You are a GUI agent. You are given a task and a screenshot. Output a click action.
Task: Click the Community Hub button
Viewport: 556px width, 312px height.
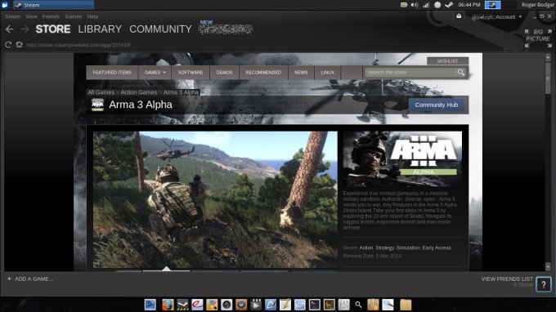437,105
